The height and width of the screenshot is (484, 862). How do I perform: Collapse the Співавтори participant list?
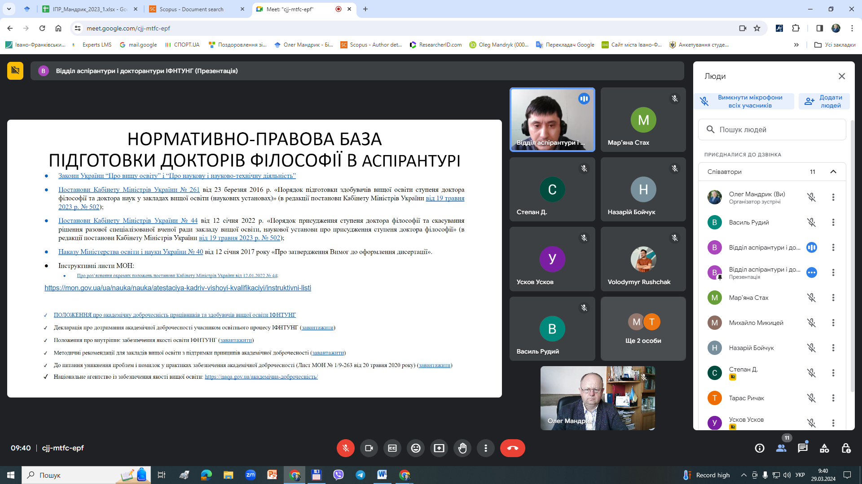pyautogui.click(x=833, y=171)
